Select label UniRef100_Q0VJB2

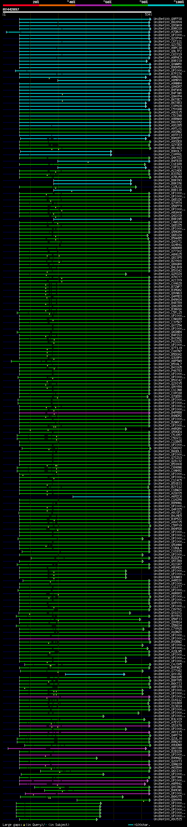(168, 674)
